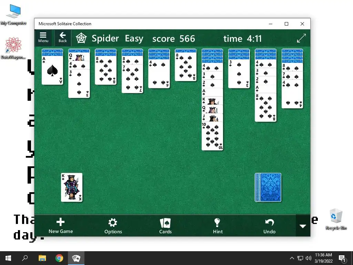Image resolution: width=353 pixels, height=265 pixels.
Task: Deal cards from the blue stock pile
Action: (x=268, y=187)
